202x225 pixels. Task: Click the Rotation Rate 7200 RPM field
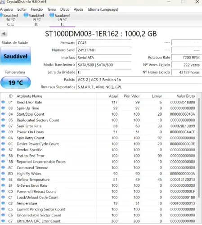coord(187,58)
